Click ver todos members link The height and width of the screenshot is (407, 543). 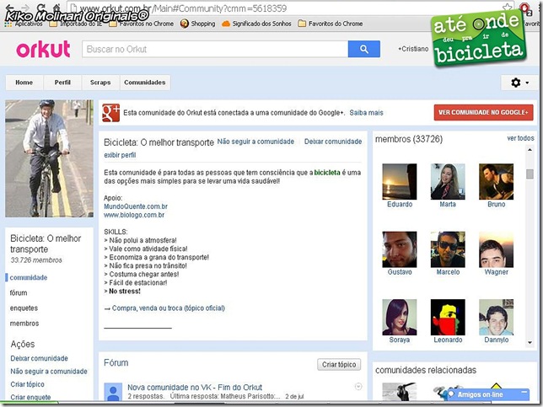tap(520, 138)
